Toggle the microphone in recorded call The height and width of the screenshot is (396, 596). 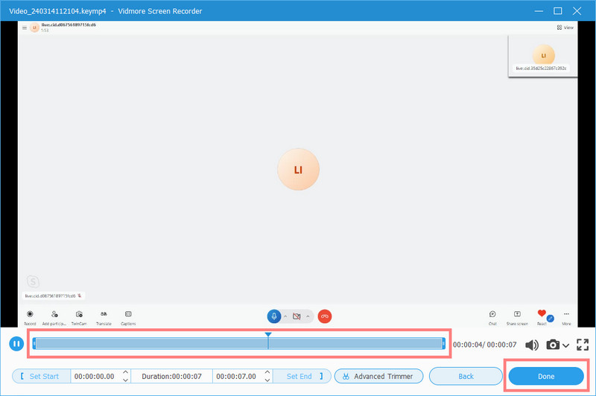[x=273, y=316]
